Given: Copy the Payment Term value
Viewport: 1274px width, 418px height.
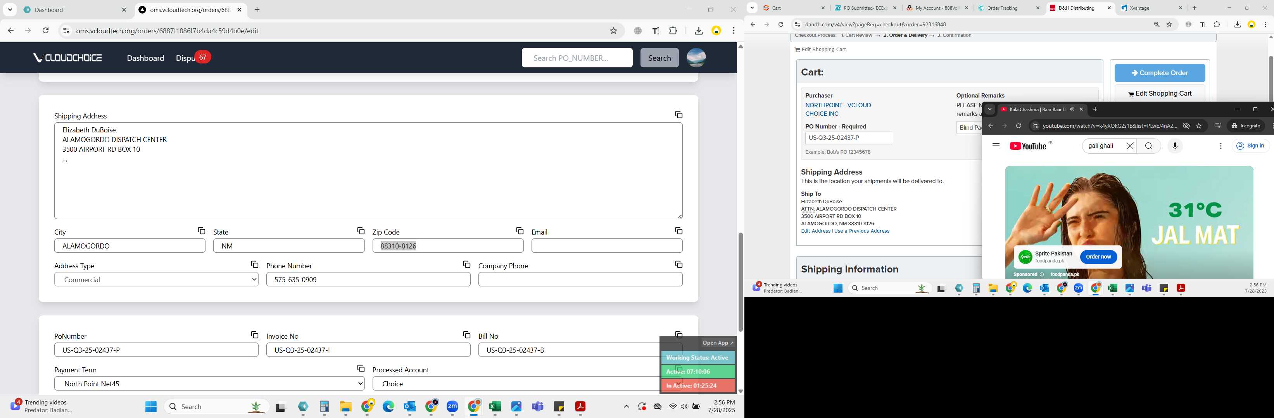Looking at the screenshot, I should 361,368.
